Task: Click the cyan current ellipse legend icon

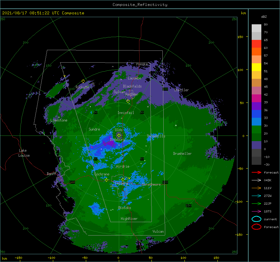Action: click(256, 219)
